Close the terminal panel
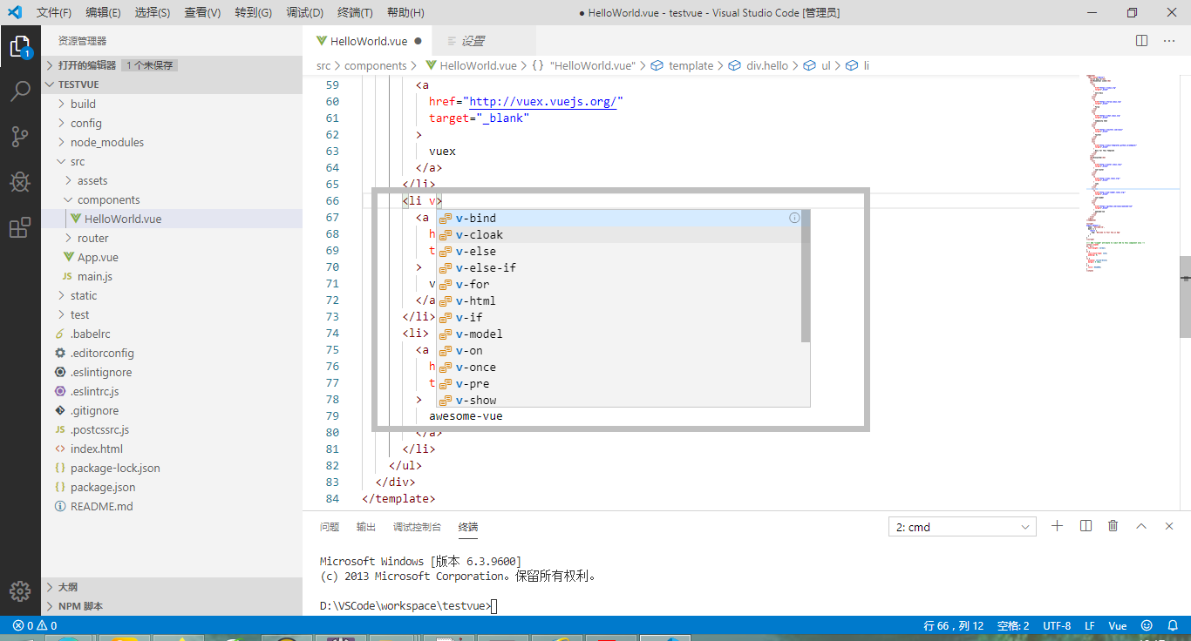 click(1169, 526)
